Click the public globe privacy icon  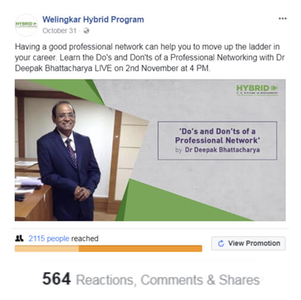[x=86, y=31]
